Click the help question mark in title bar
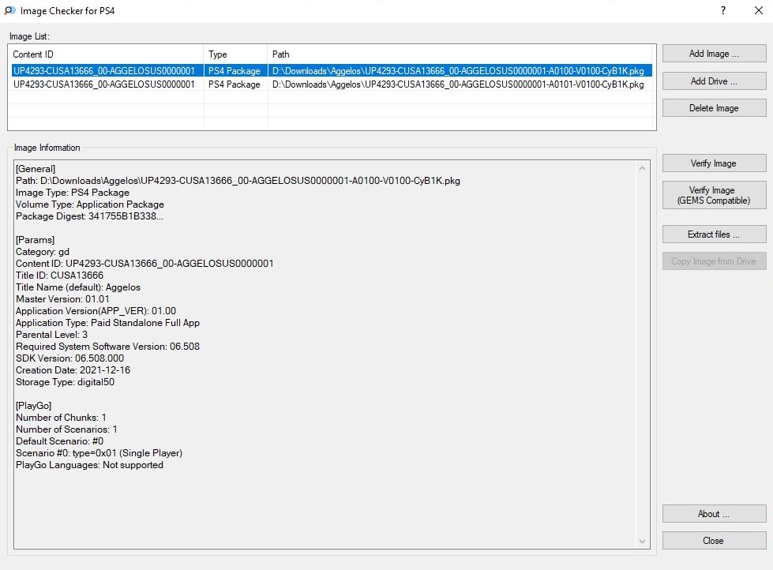Screen dimensions: 773x570 point(723,10)
